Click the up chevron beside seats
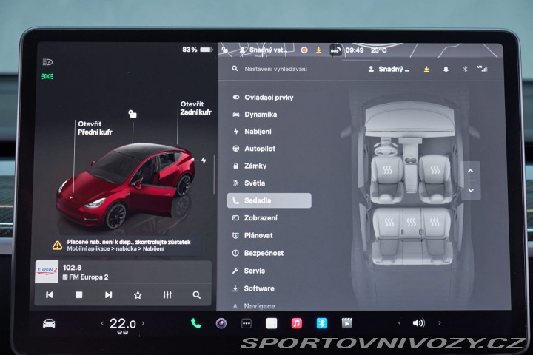 471,171
